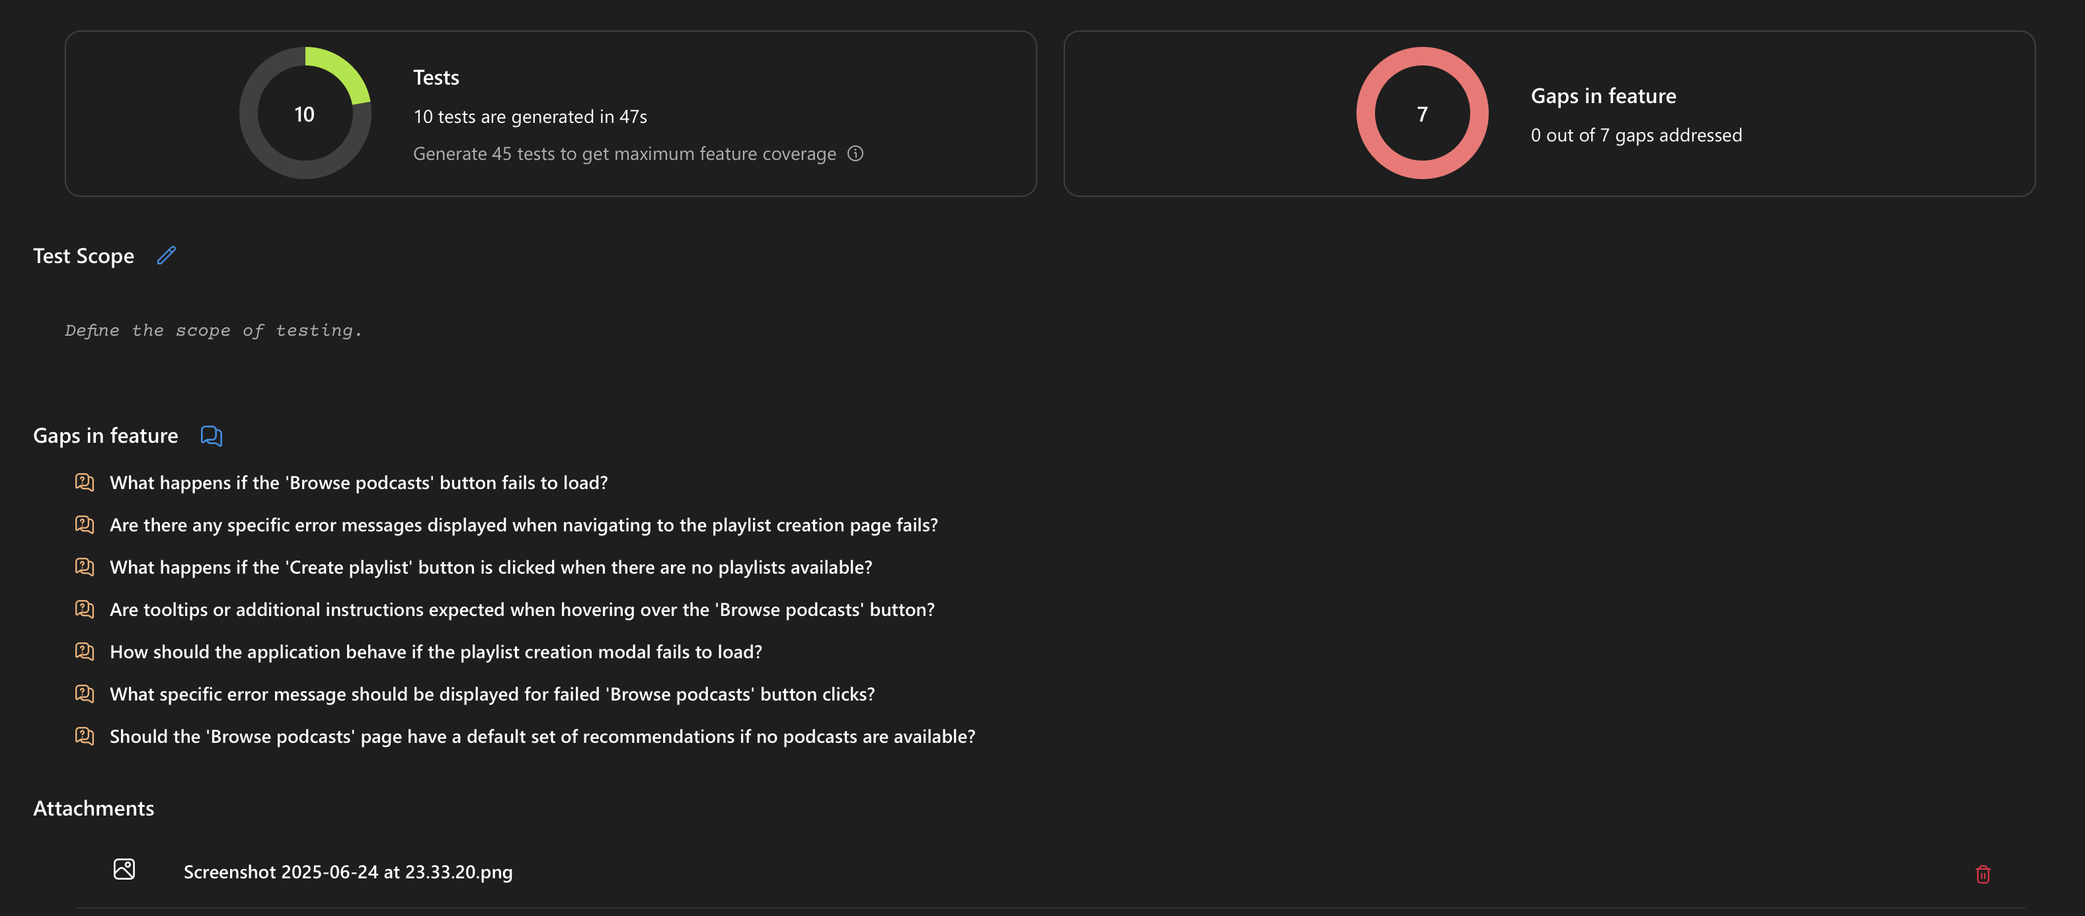This screenshot has height=916, width=2085.
Task: Click the question icon beside the playlist creation error messages gap
Action: 84,524
